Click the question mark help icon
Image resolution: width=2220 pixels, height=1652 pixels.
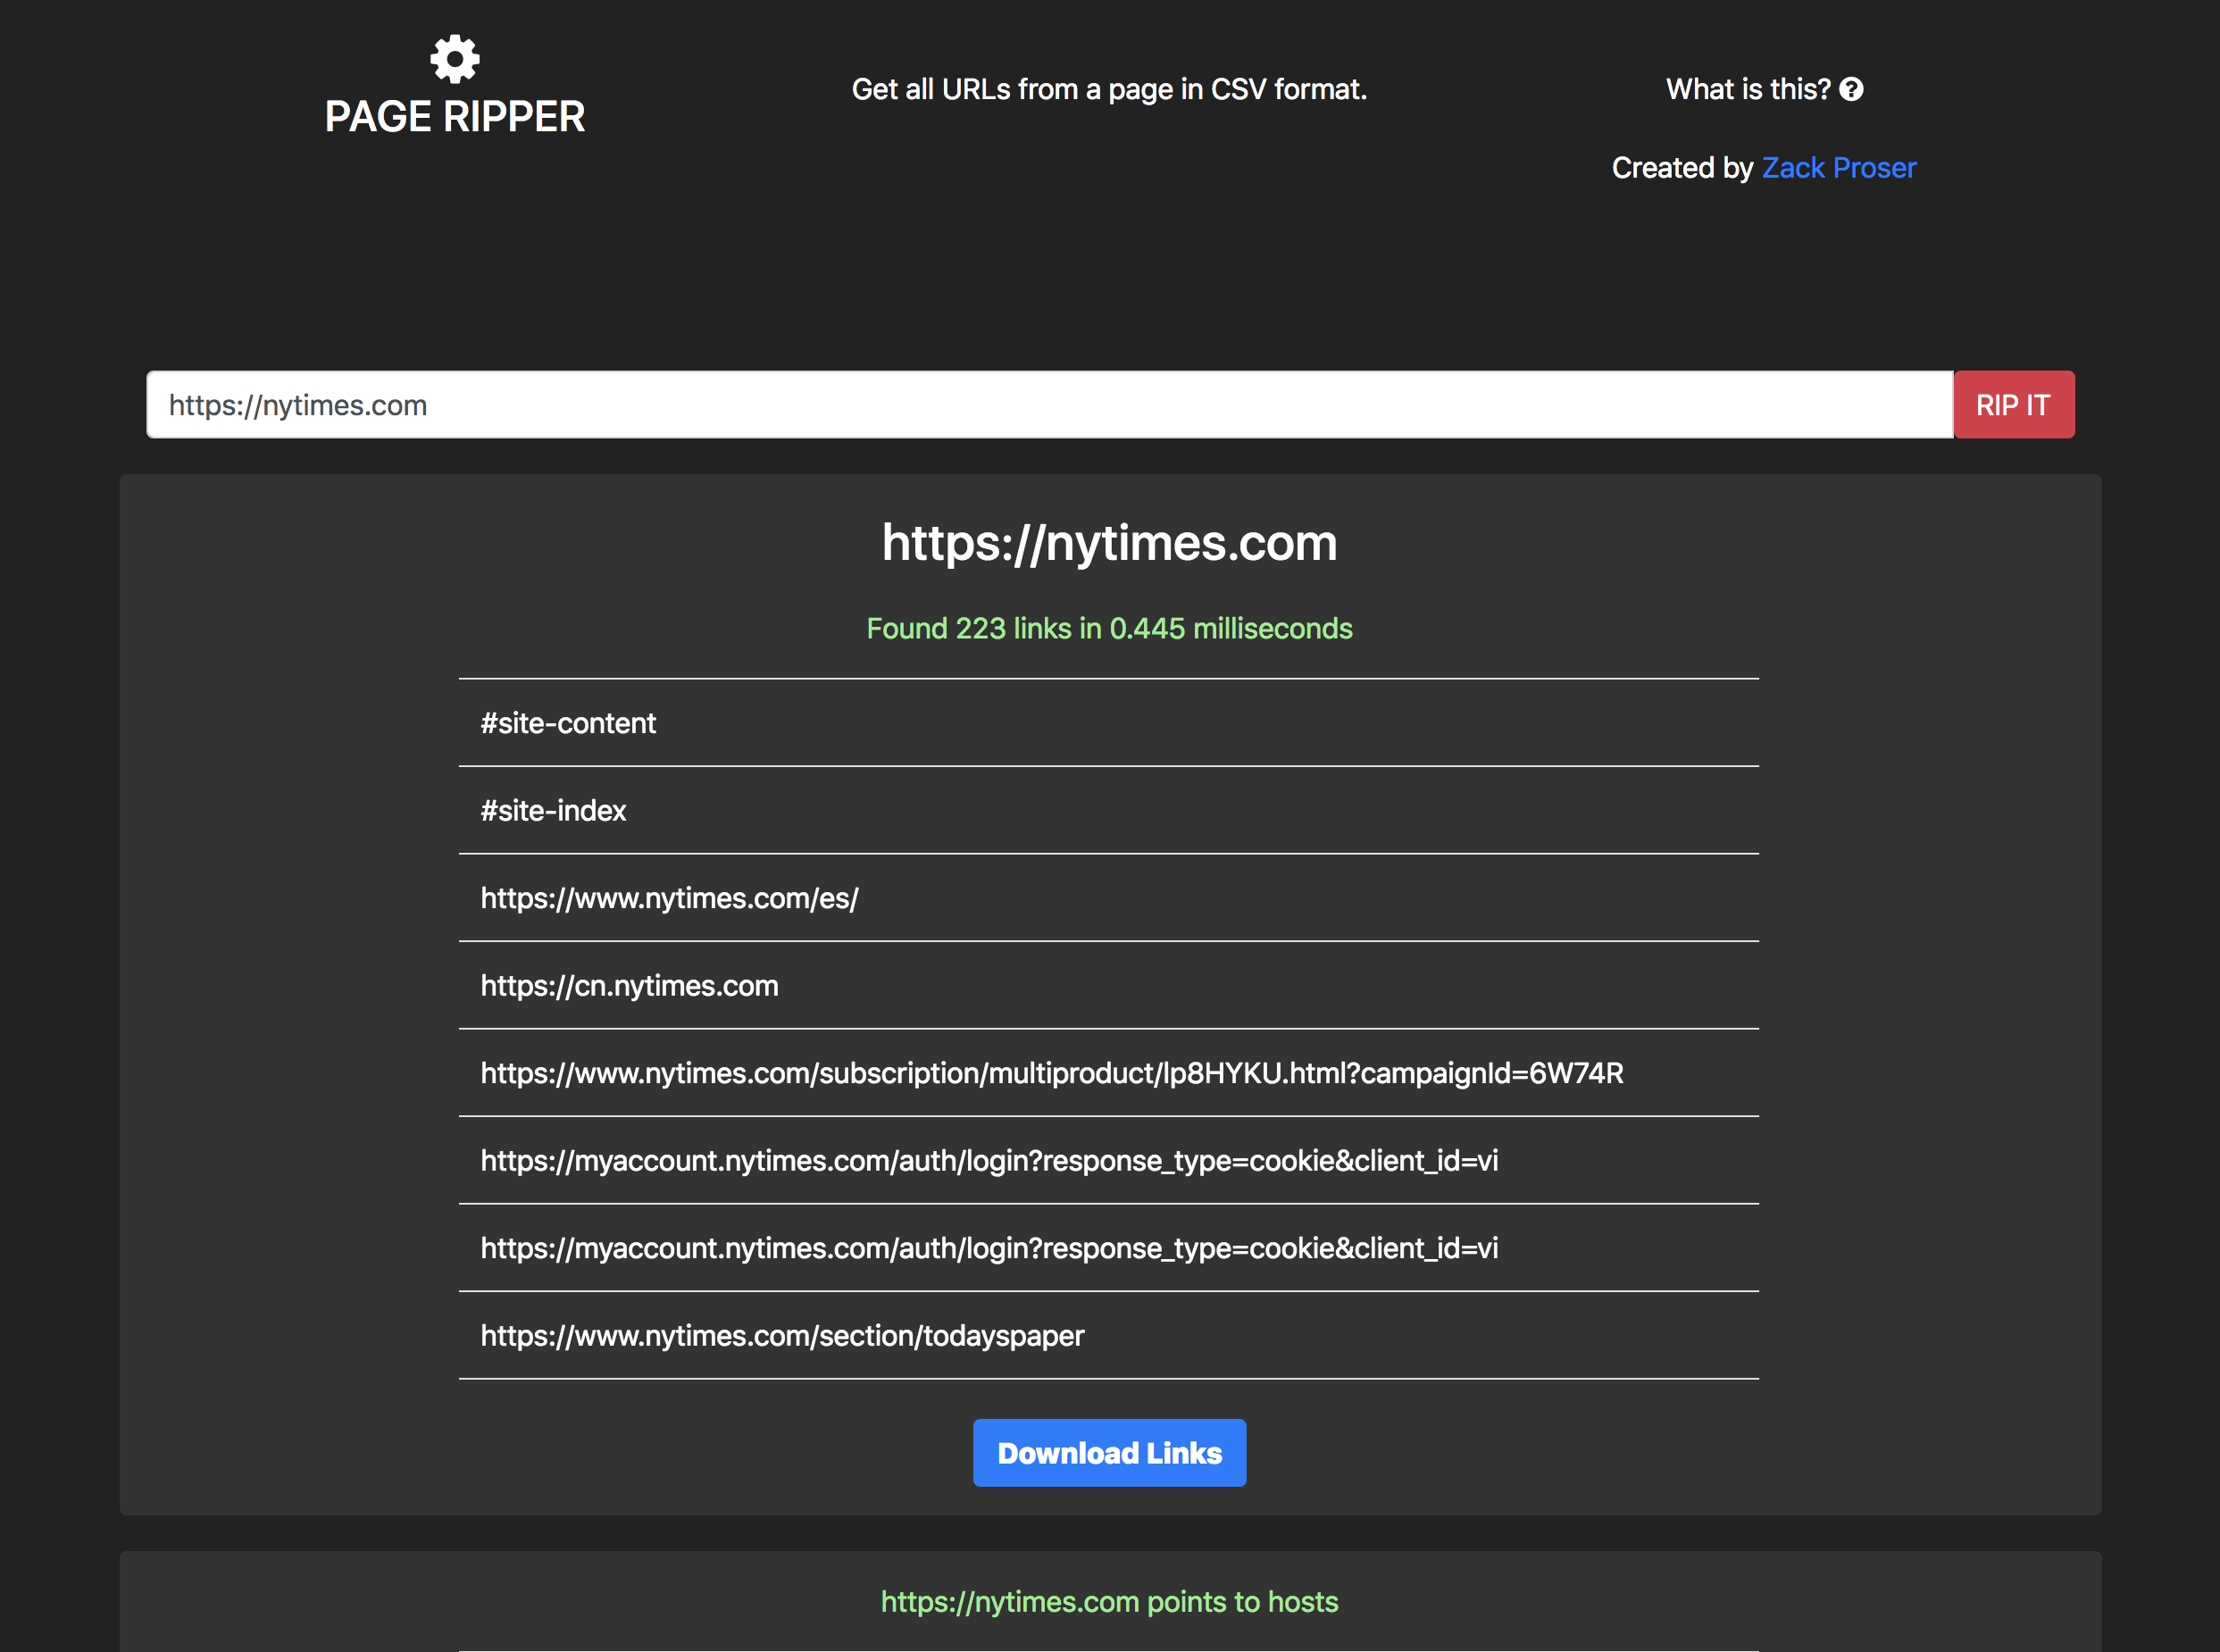tap(1851, 89)
